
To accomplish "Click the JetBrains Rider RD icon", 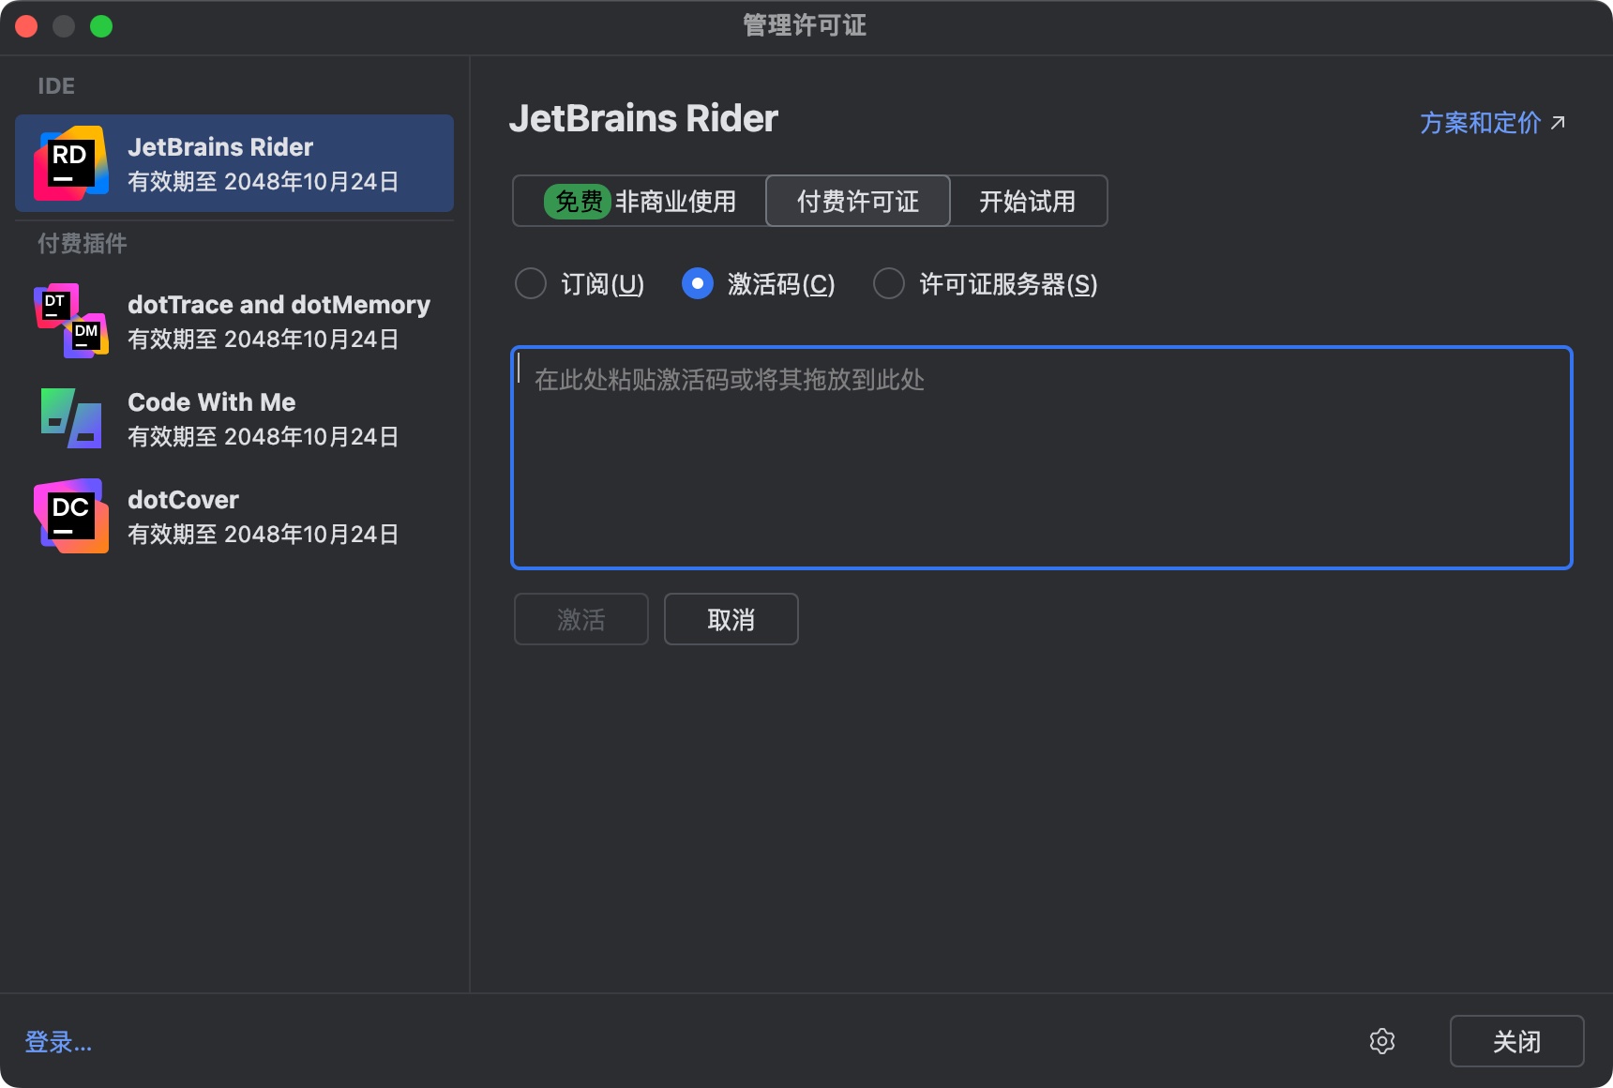I will coord(71,163).
